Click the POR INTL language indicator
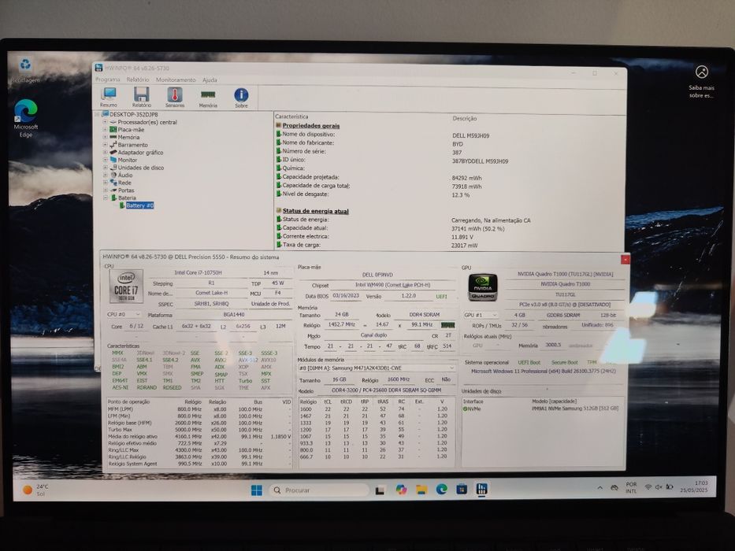Image resolution: width=735 pixels, height=551 pixels. click(x=631, y=488)
